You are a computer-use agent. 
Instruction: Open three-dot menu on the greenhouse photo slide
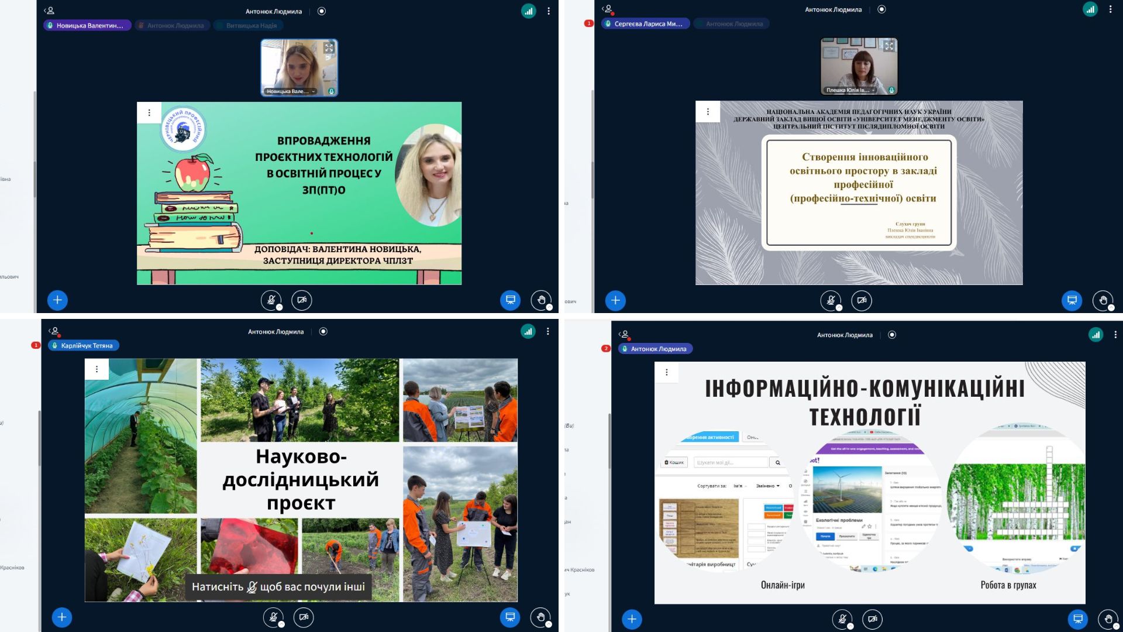coord(97,369)
